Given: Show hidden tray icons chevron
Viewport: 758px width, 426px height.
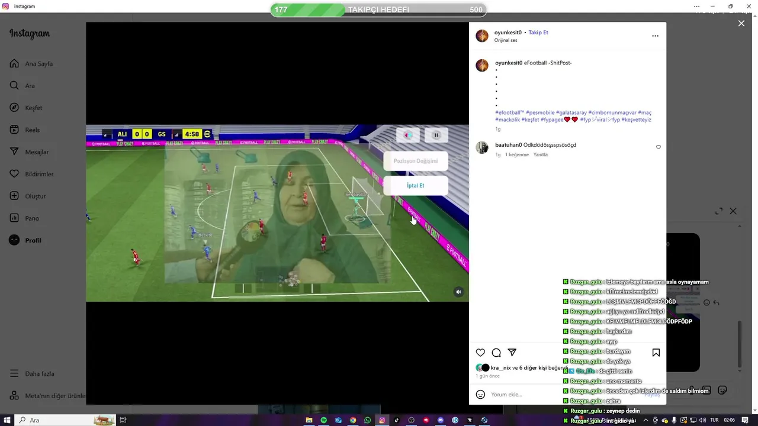Looking at the screenshot, I should click(645, 420).
